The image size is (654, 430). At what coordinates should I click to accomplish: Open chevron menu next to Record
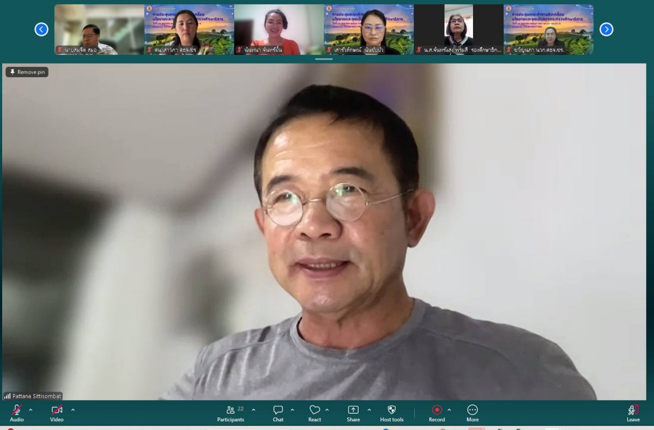click(449, 410)
